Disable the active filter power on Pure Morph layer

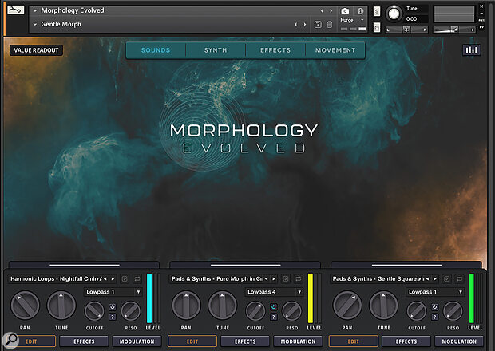pos(273,306)
